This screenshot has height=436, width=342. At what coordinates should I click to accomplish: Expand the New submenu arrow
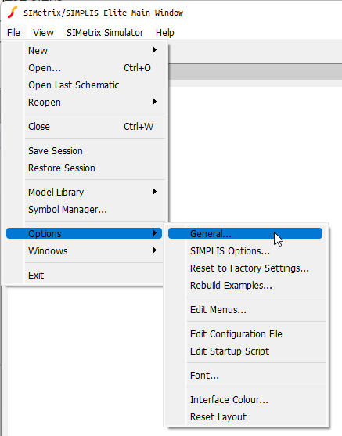155,50
